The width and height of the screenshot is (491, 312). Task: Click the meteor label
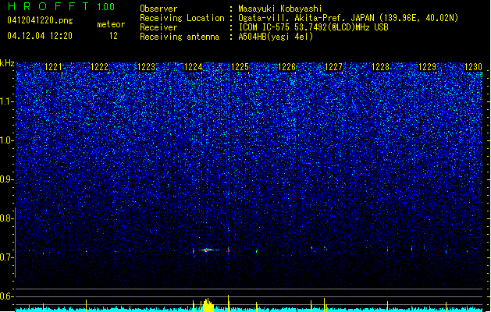tap(111, 24)
